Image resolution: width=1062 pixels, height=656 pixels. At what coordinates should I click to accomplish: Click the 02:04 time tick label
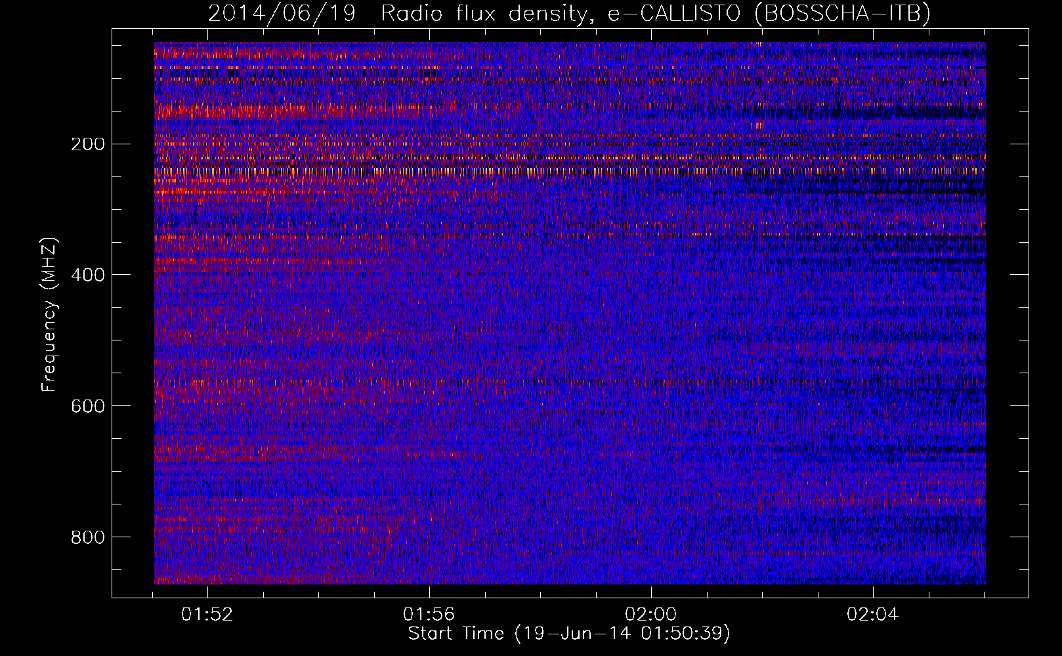872,615
